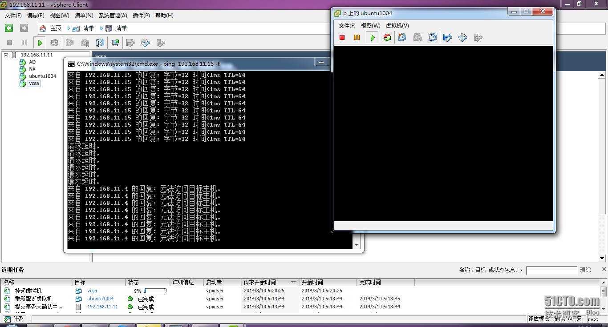The image size is (608, 327).
Task: Open the 系统管理(A) menu
Action: click(113, 16)
